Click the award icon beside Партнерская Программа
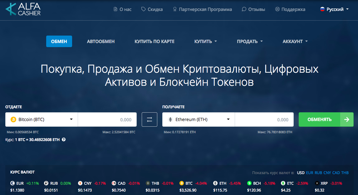358x195 pixels. coord(175,9)
